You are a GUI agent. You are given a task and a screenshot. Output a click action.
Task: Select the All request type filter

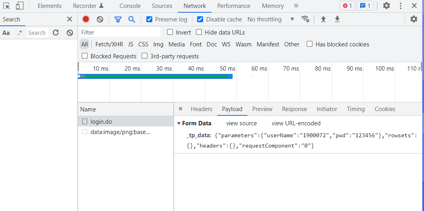pyautogui.click(x=84, y=44)
